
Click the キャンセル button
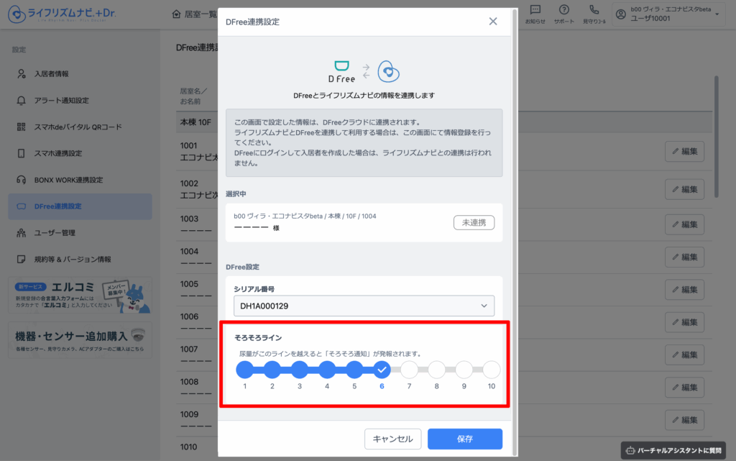[393, 439]
